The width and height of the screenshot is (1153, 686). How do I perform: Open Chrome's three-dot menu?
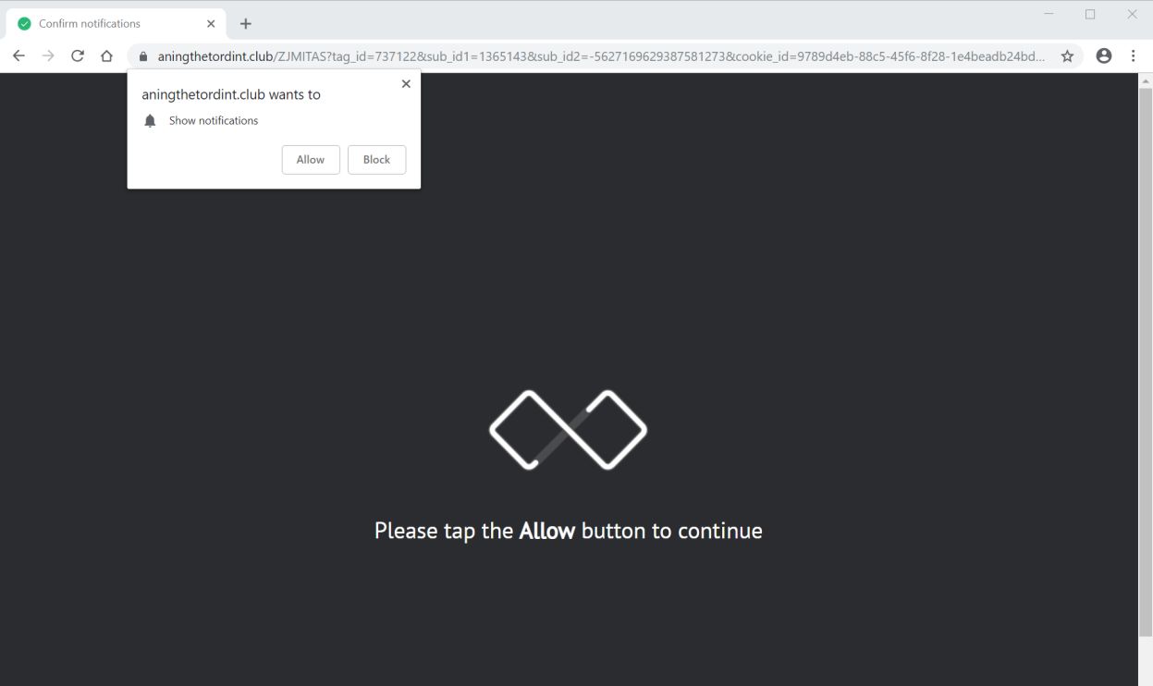click(1134, 56)
